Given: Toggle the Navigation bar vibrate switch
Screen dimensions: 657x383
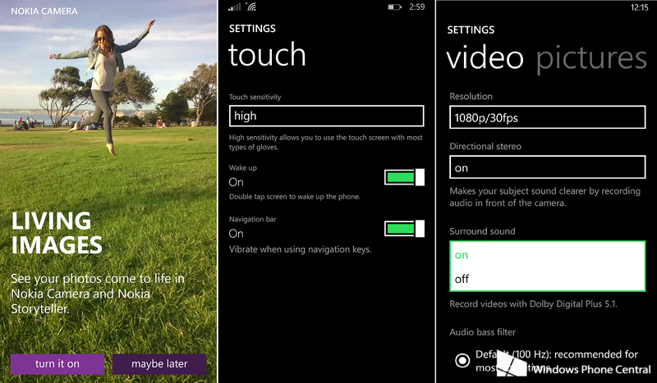Looking at the screenshot, I should 404,228.
